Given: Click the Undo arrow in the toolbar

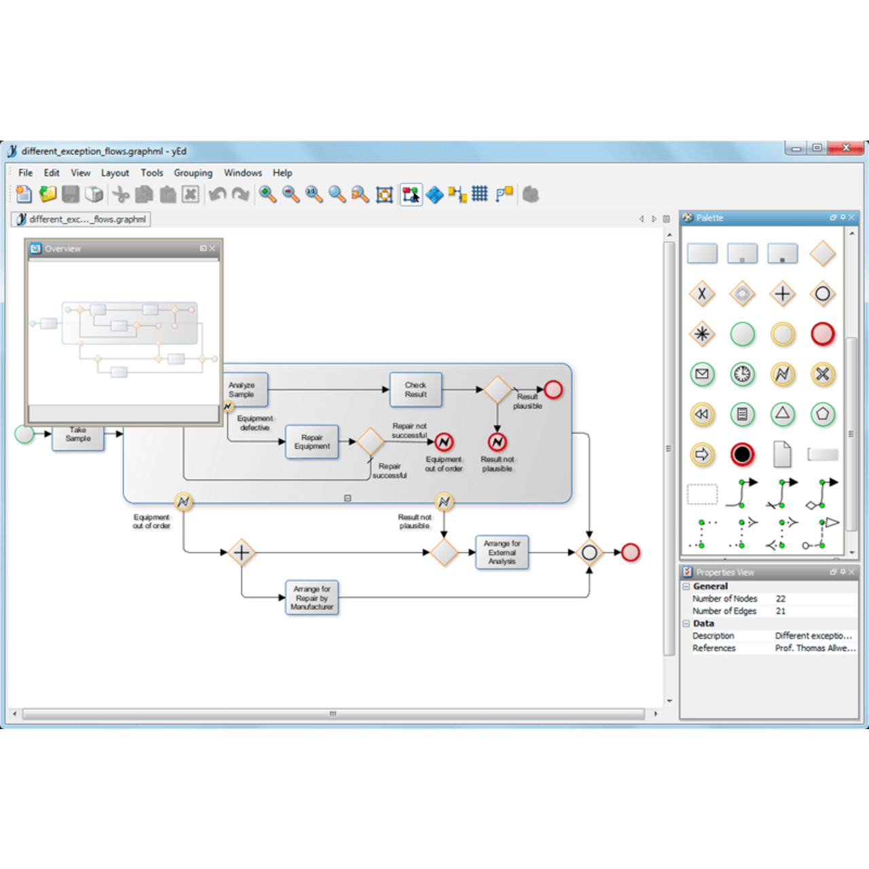Looking at the screenshot, I should pos(217,195).
